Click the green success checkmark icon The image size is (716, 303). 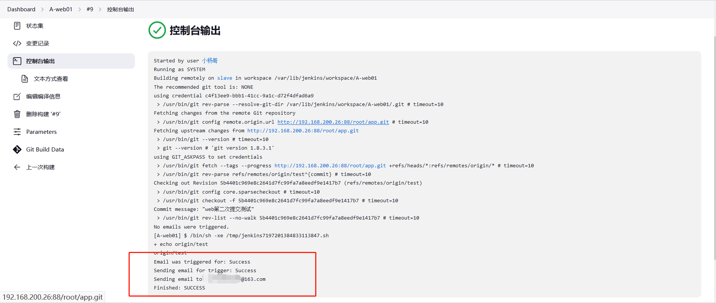pyautogui.click(x=157, y=30)
